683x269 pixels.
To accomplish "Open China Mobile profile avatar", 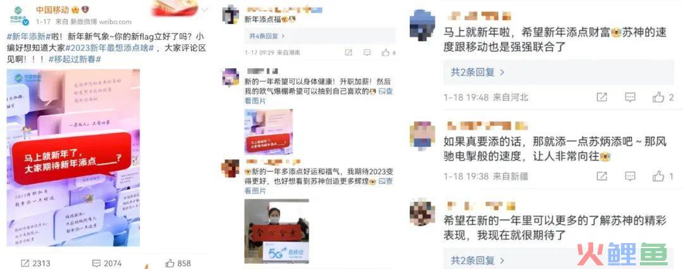I will point(19,16).
